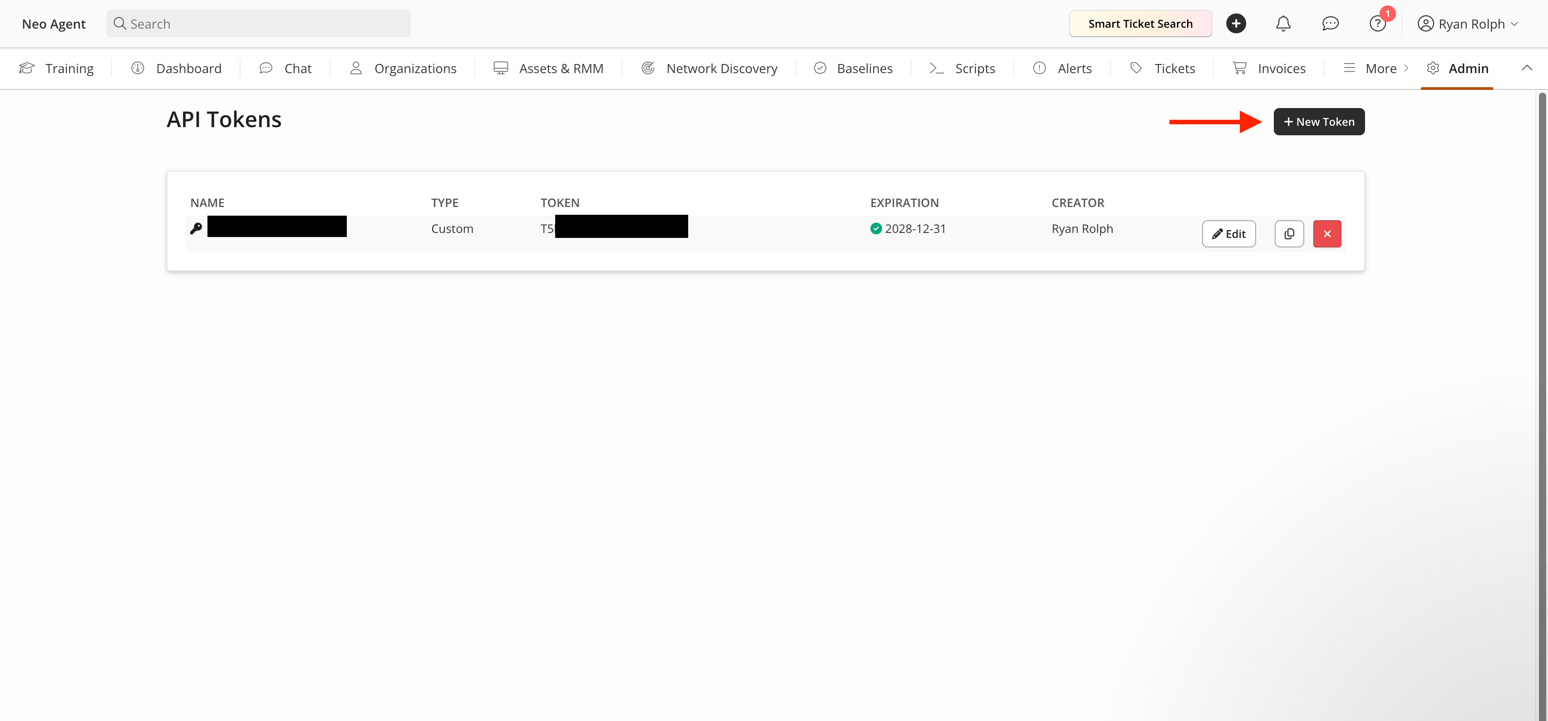Image resolution: width=1548 pixels, height=721 pixels.
Task: Open the Scripts tab
Action: 962,69
